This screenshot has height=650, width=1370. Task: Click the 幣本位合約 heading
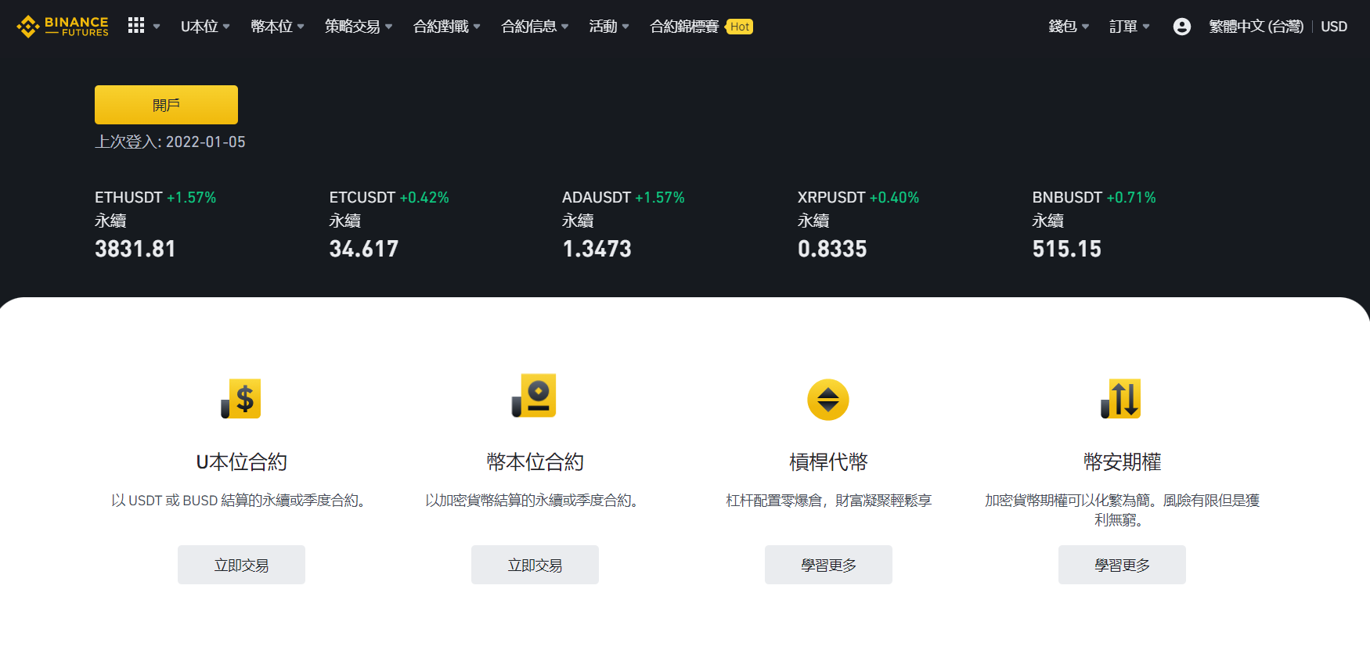pyautogui.click(x=535, y=462)
